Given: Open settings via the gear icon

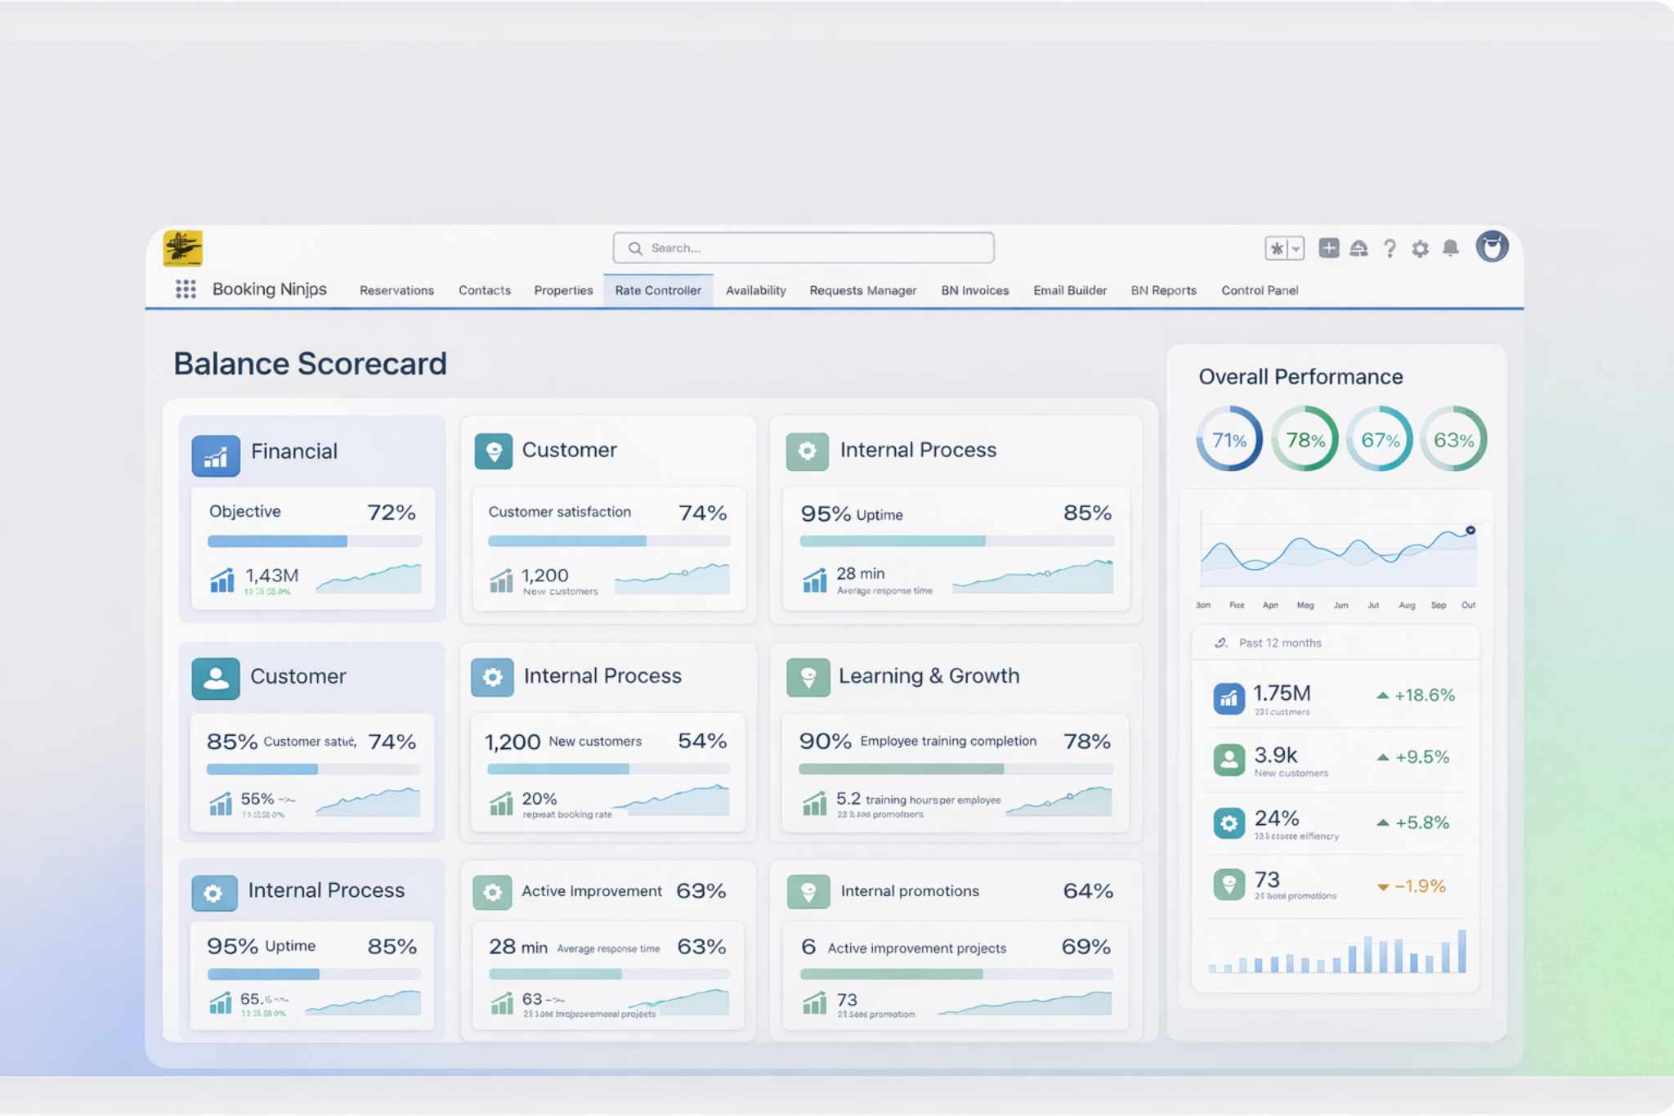Looking at the screenshot, I should tap(1420, 248).
